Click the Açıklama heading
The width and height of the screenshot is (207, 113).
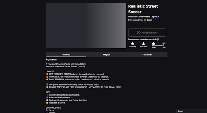[x=51, y=60]
